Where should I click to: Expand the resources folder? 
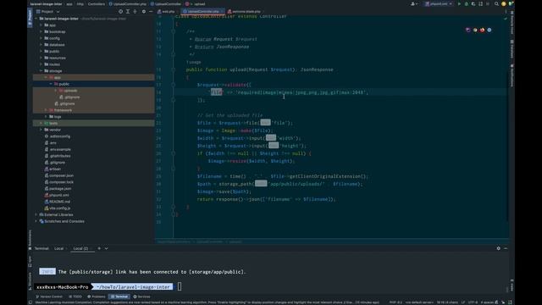41,58
